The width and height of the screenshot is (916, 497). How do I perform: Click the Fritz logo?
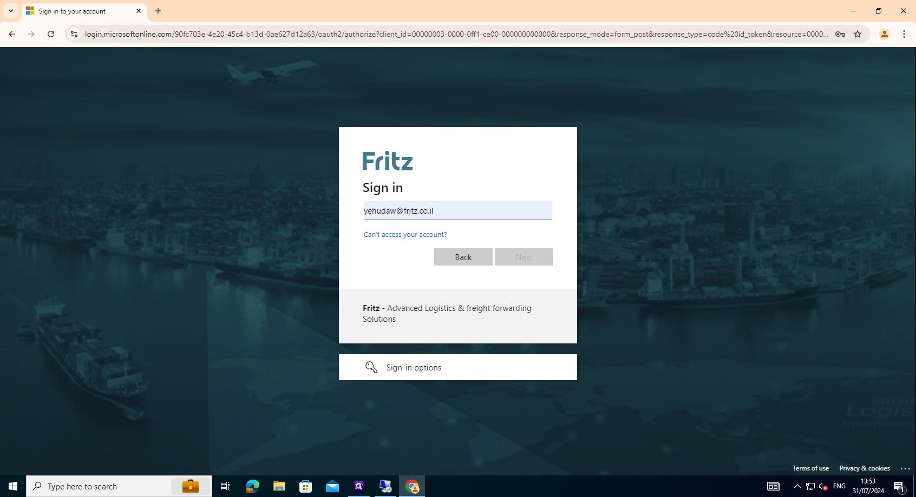388,161
